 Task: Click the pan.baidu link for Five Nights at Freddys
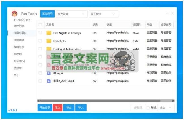click(118, 33)
